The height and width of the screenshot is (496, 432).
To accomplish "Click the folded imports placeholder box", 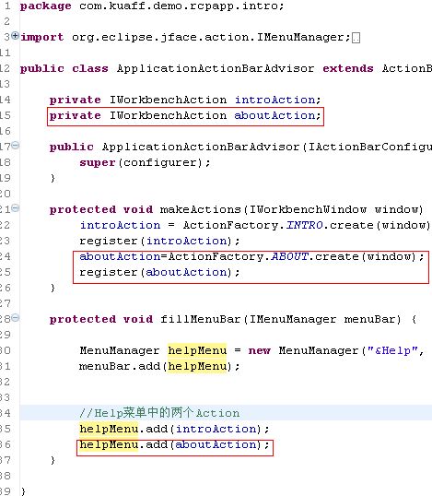I will [356, 38].
